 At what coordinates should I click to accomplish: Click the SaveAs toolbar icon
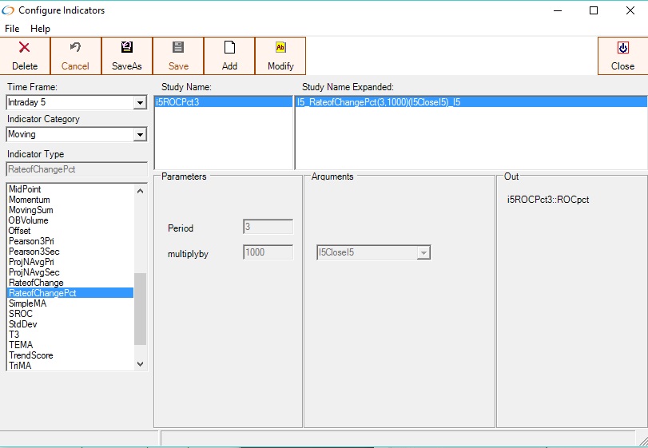[127, 48]
